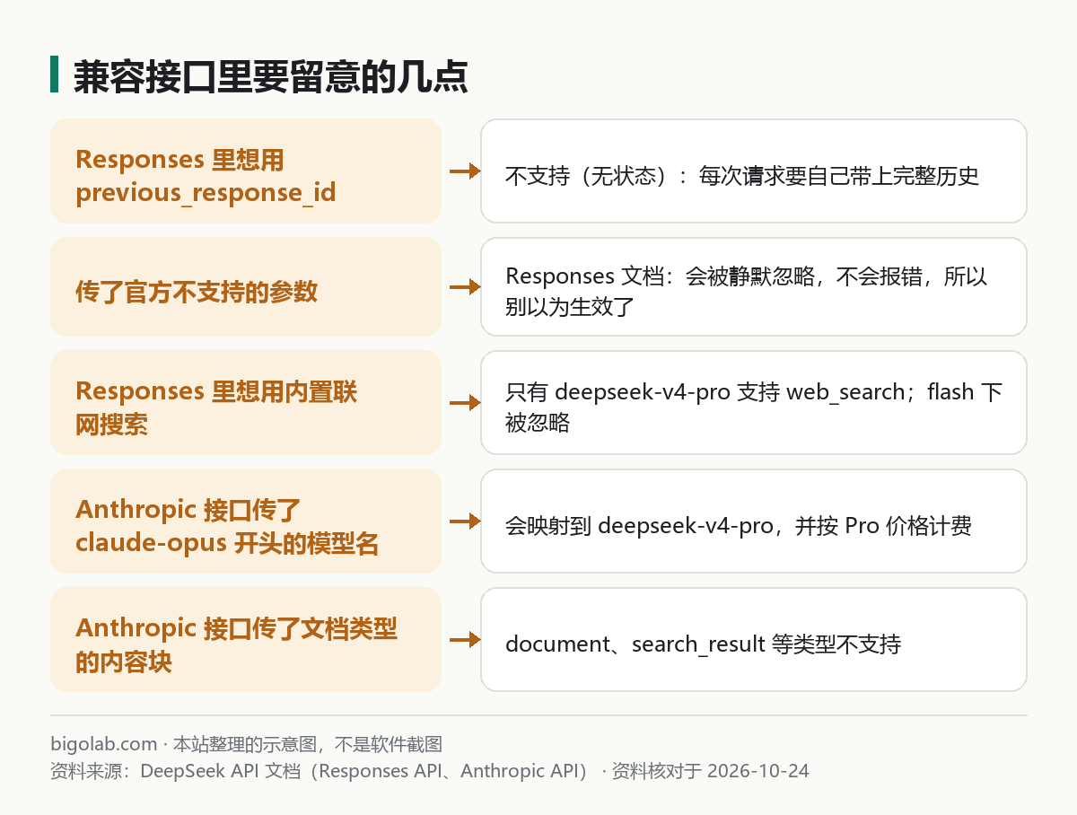Select the card 传了官方不支持的参数
The height and width of the screenshot is (815, 1077).
click(x=246, y=287)
